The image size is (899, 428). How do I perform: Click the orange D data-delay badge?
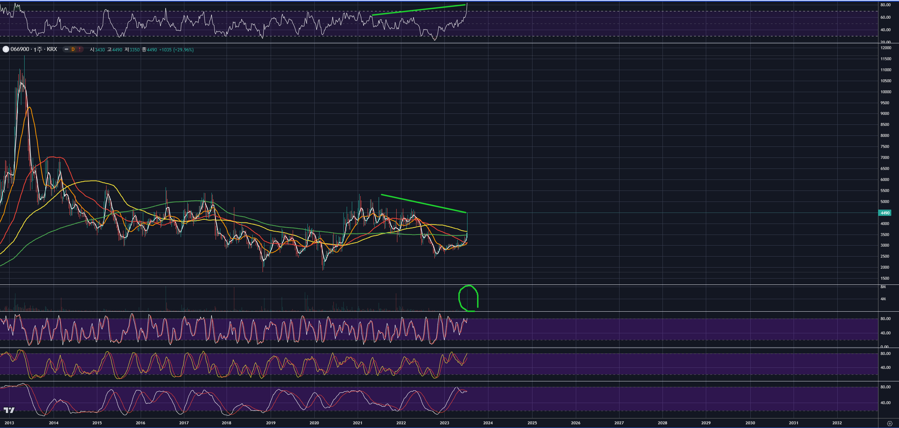[73, 49]
